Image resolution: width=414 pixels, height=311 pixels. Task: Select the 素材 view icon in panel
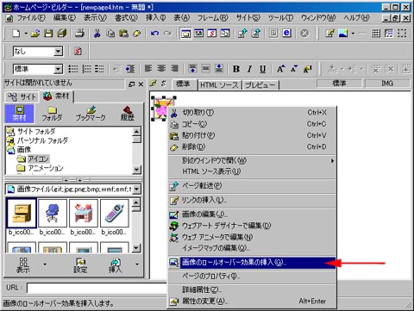tap(19, 113)
